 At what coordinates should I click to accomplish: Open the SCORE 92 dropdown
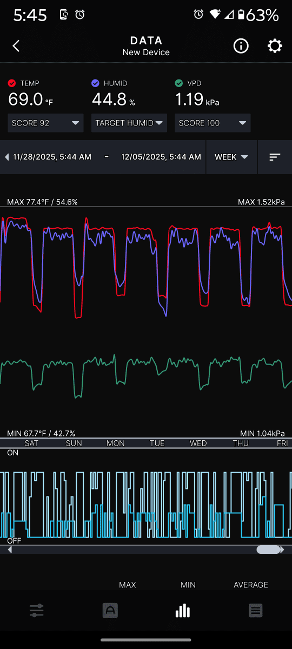[x=45, y=123]
